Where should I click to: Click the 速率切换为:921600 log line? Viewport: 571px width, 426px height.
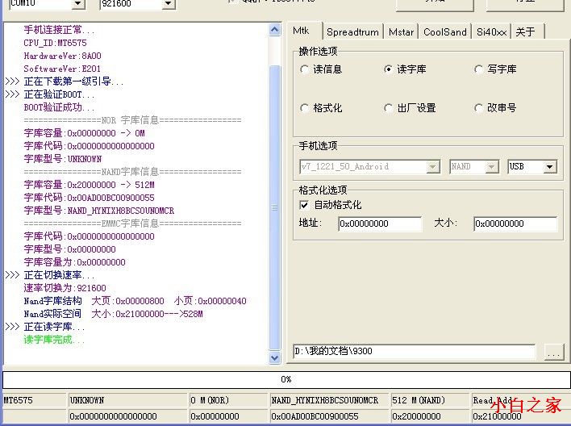[65, 288]
